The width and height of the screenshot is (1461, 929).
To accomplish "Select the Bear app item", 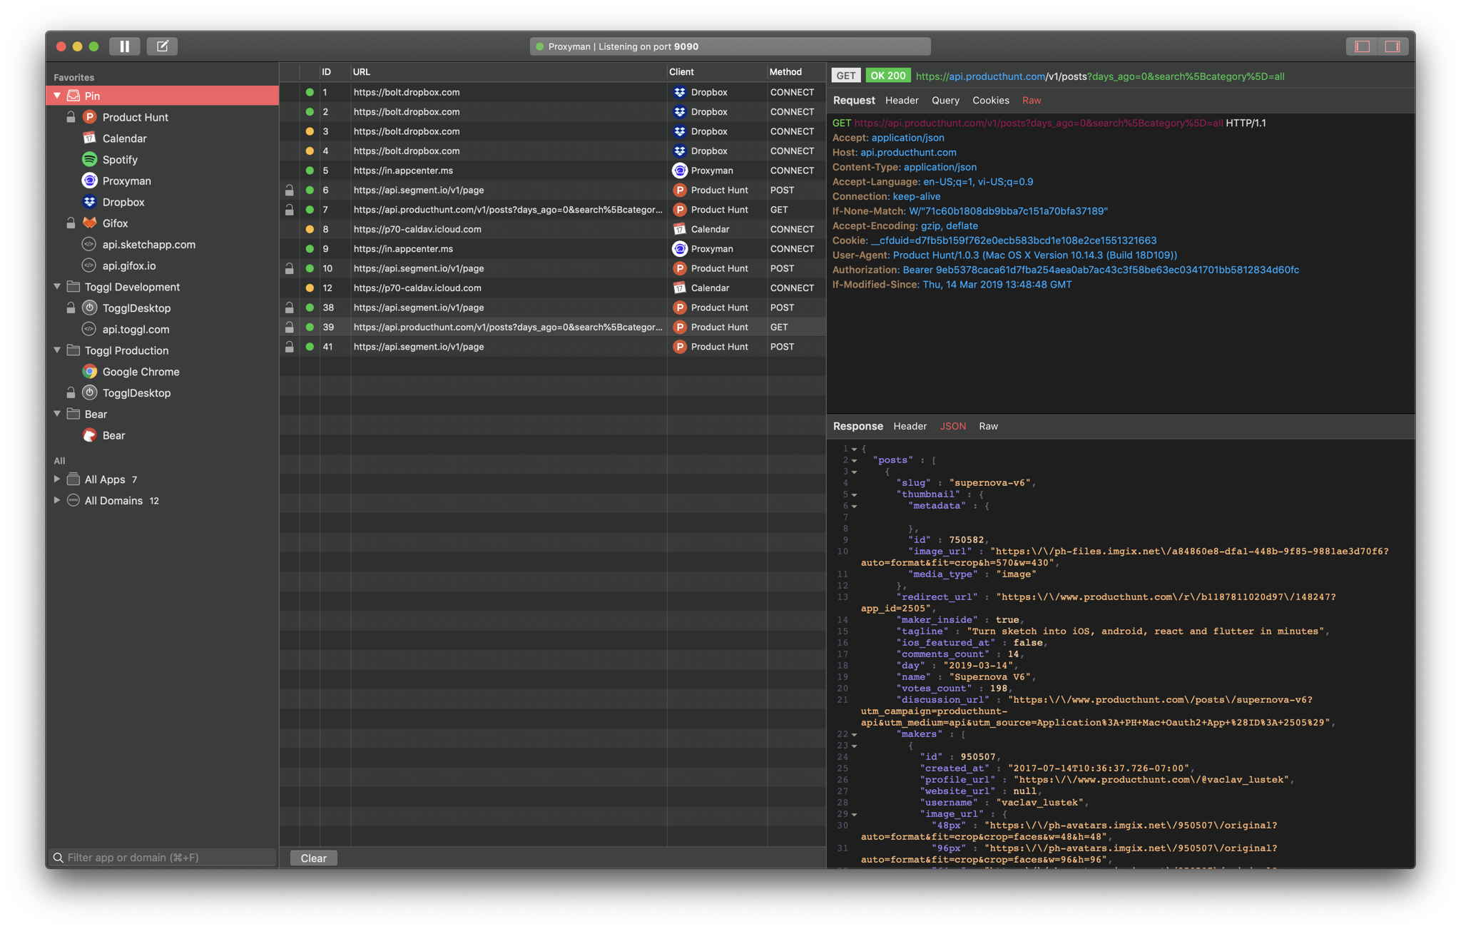I will (113, 435).
